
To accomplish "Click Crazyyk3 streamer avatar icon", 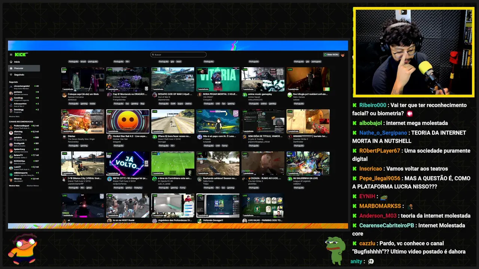I will (199, 95).
